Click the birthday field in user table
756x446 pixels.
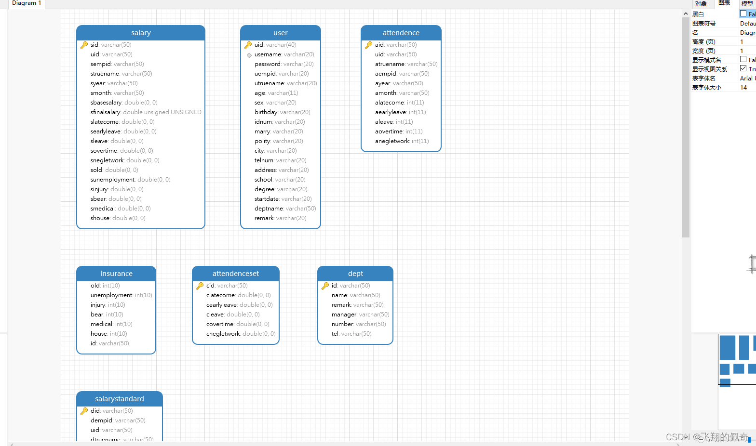(283, 112)
